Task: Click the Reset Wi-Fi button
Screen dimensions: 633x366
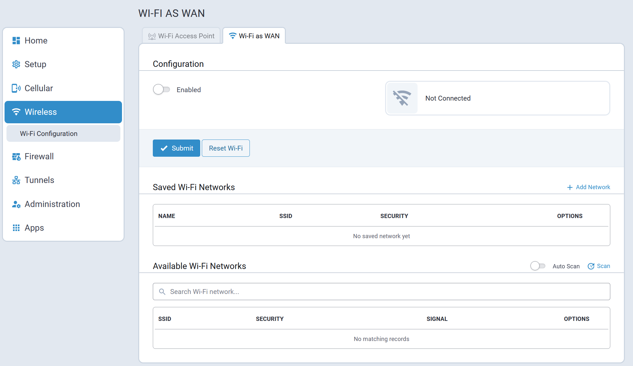Action: click(x=226, y=148)
